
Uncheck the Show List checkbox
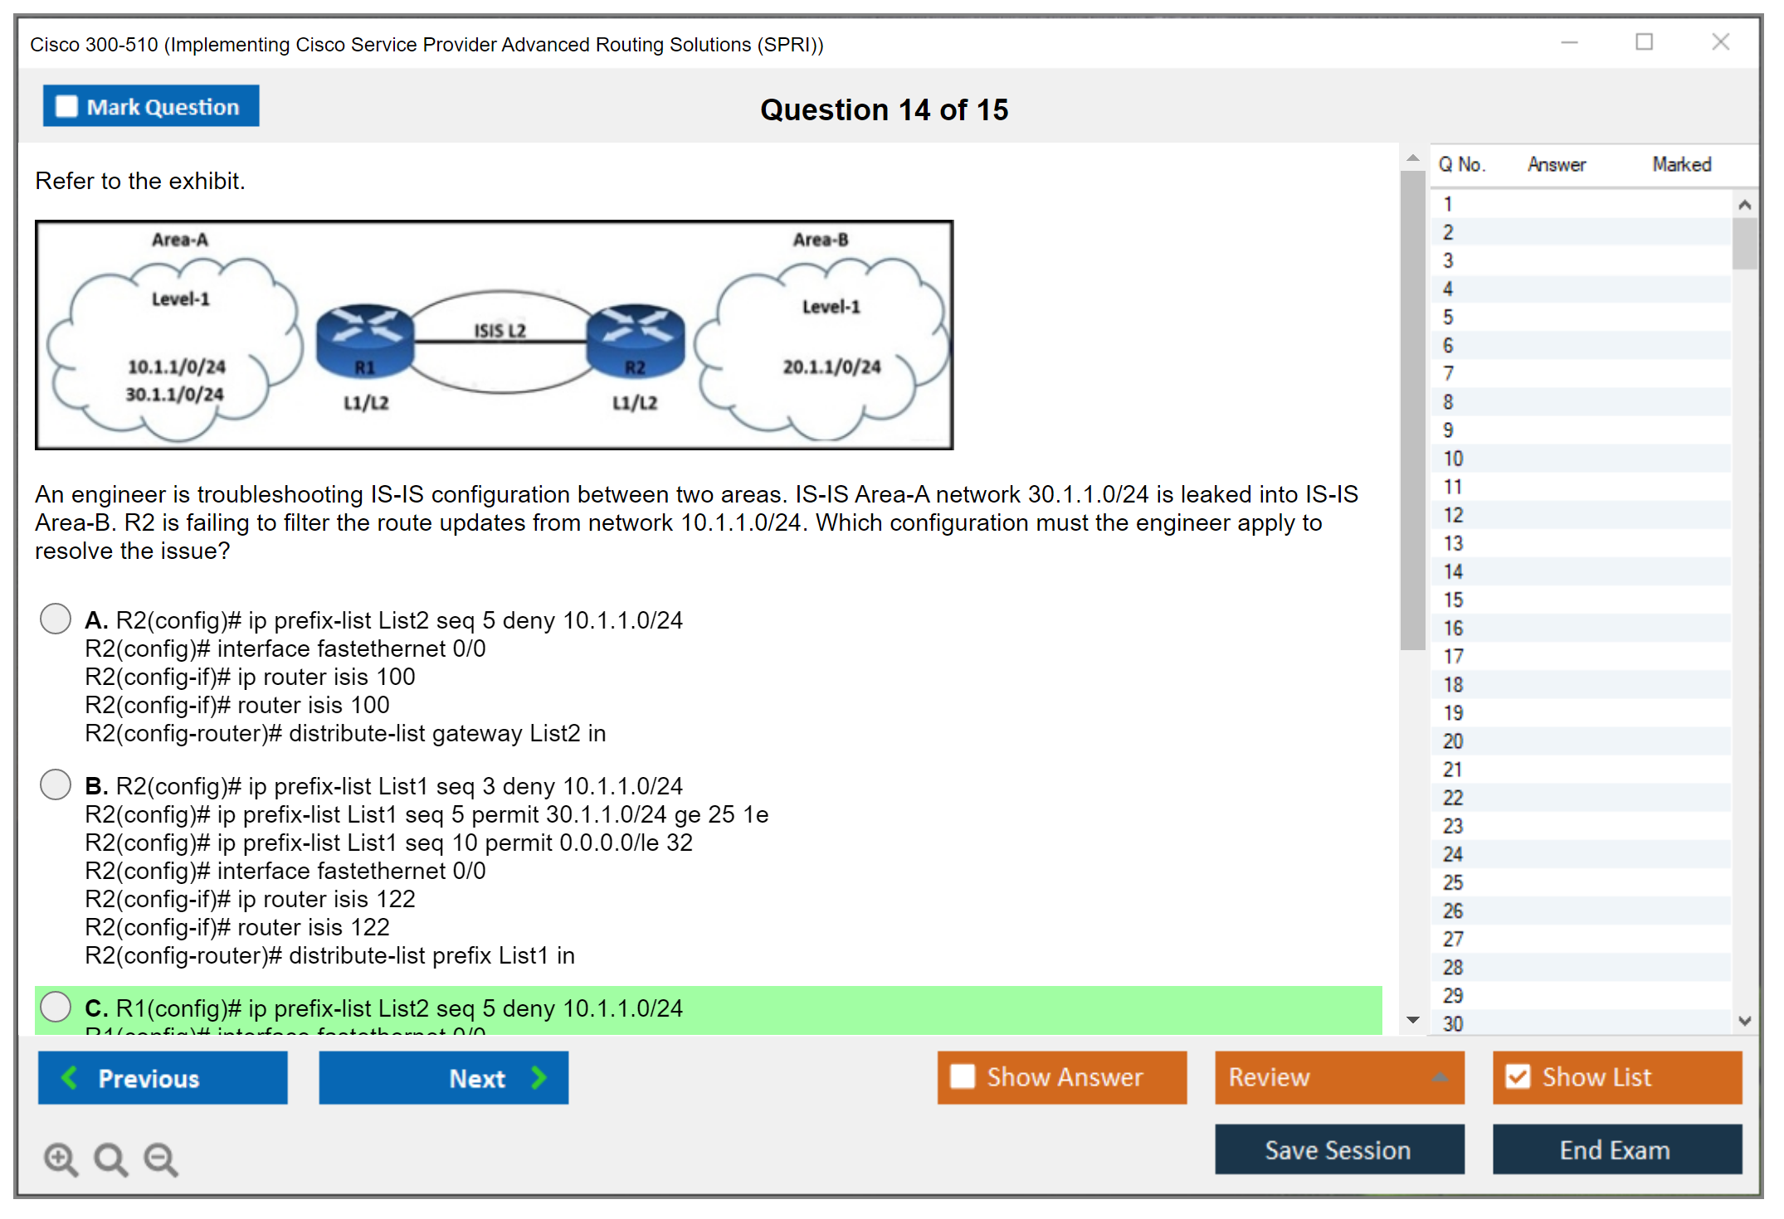point(1518,1076)
